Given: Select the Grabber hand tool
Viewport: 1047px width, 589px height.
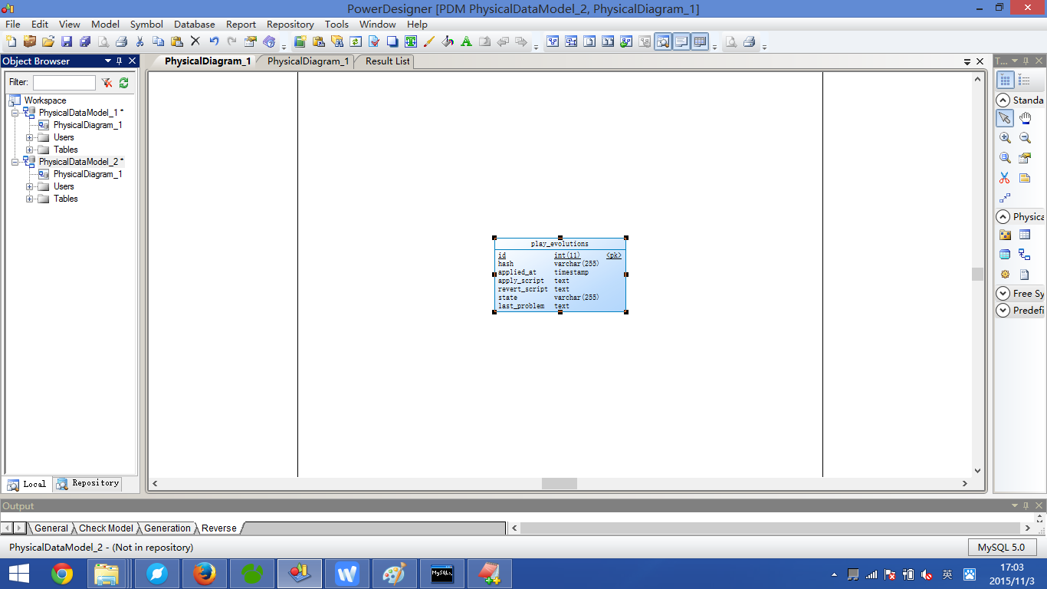Looking at the screenshot, I should [1025, 118].
